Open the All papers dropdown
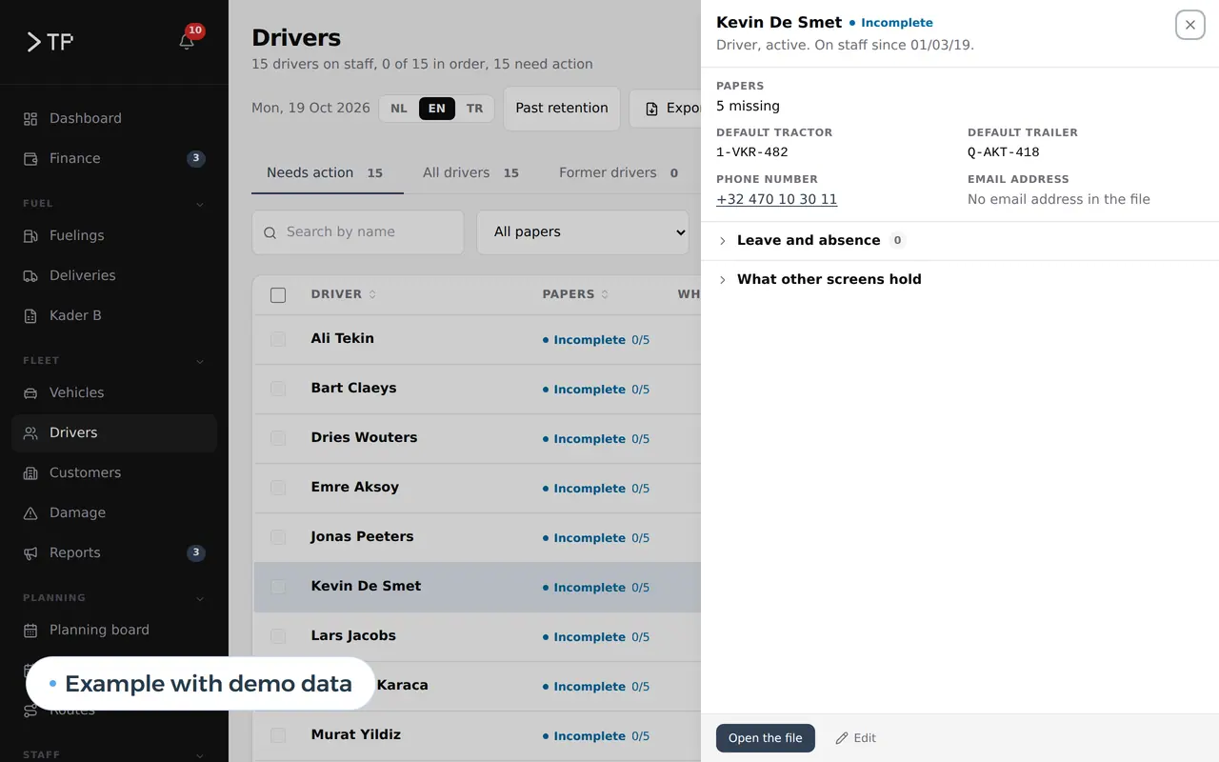 (583, 232)
